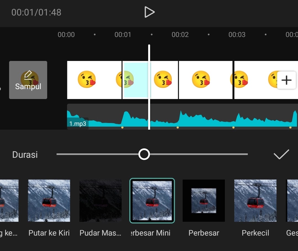Click the 00:01 ruler mark
The image size is (298, 251).
point(123,34)
